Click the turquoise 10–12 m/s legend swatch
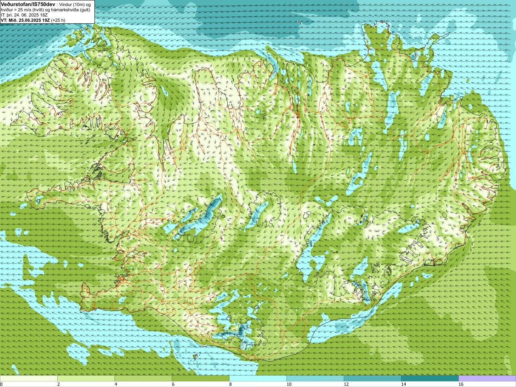 [x=315, y=379]
